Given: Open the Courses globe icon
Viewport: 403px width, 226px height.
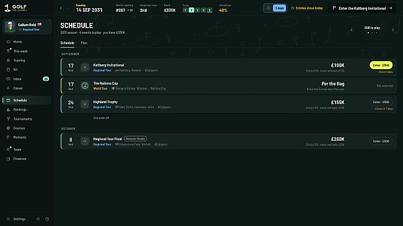Looking at the screenshot, I should 8,128.
